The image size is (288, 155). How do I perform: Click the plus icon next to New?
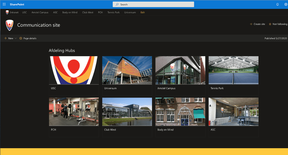6,38
